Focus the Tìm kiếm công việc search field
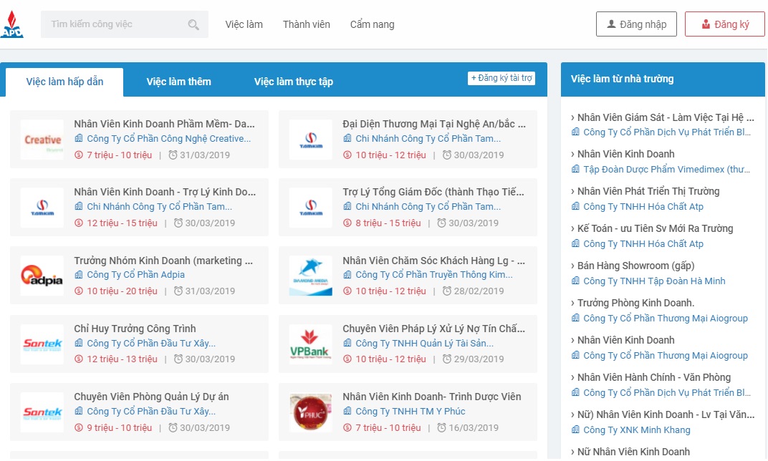This screenshot has width=768, height=461. point(115,24)
